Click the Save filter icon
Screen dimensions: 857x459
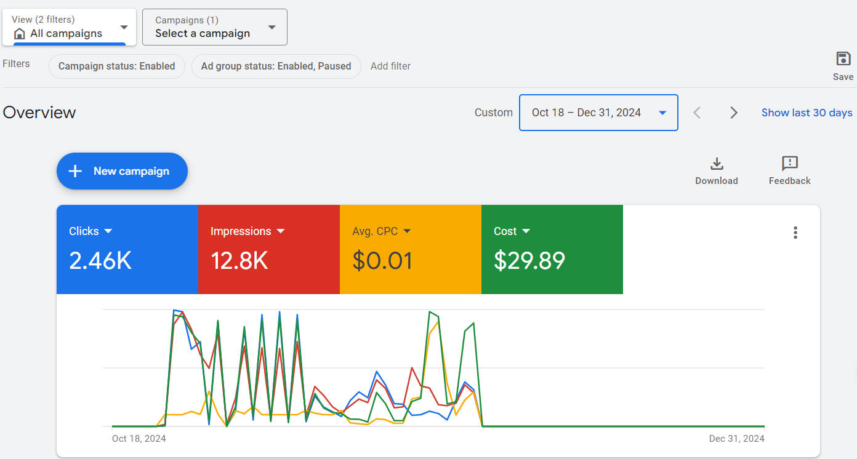(x=843, y=59)
